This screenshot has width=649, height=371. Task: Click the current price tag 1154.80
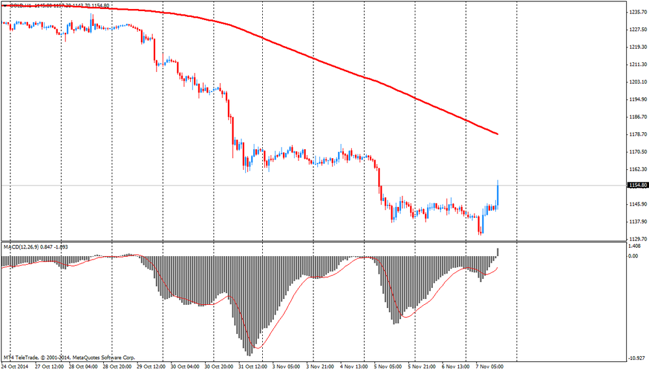click(x=638, y=185)
